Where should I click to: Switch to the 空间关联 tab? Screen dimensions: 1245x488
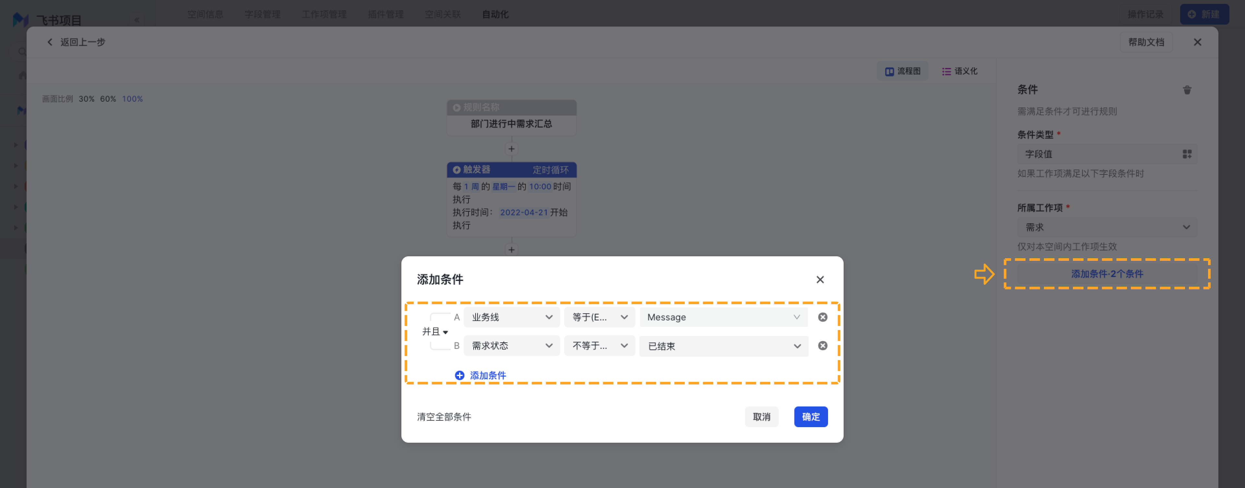[x=443, y=15]
